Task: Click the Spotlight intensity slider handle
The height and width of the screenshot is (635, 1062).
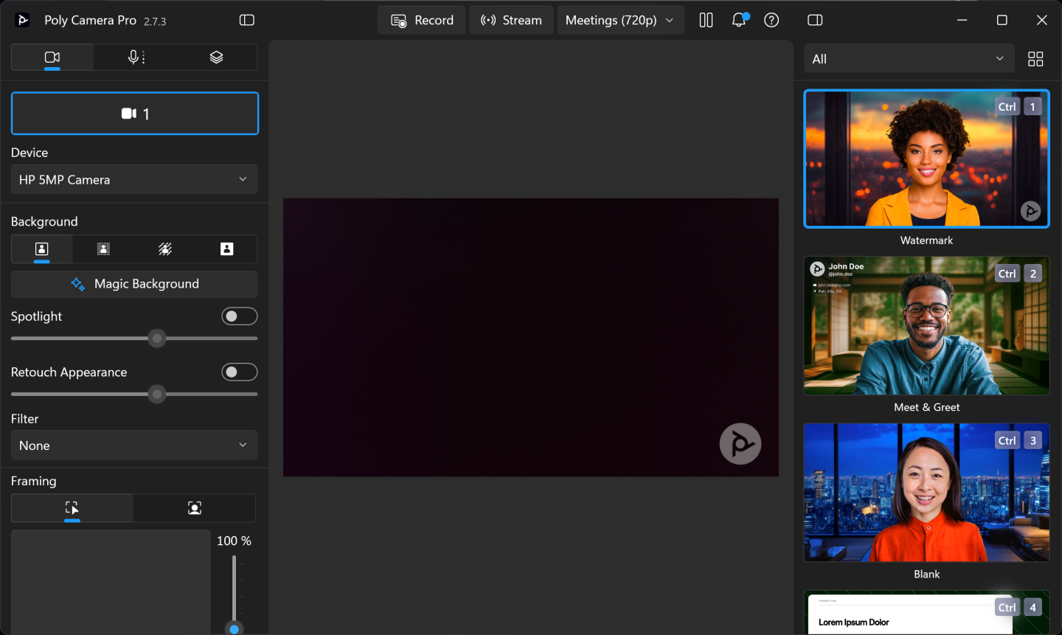Action: [x=157, y=339]
